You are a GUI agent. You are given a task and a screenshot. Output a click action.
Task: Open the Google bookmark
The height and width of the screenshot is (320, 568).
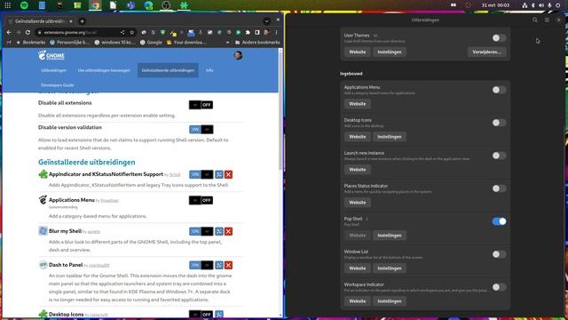(x=152, y=43)
